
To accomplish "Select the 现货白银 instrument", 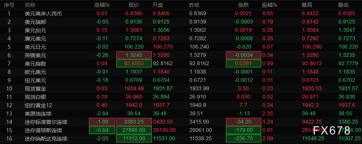I will coord(35,97).
